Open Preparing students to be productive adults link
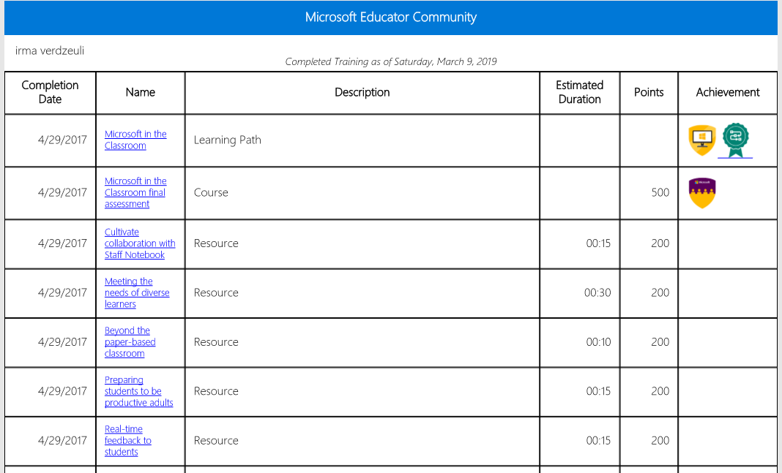Viewport: 782px width, 473px height. 138,391
